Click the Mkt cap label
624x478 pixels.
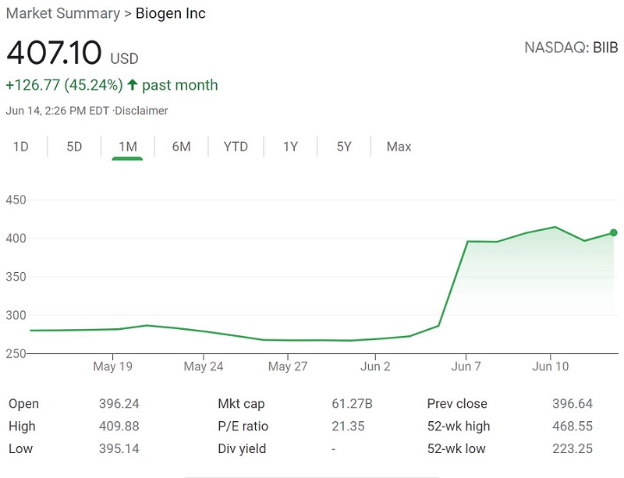point(241,404)
